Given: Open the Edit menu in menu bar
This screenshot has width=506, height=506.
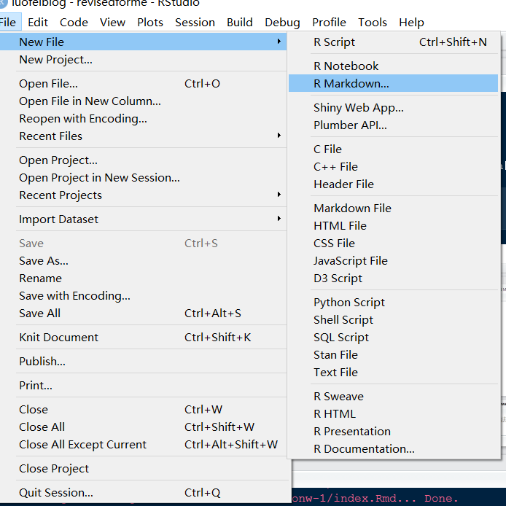Looking at the screenshot, I should tap(38, 23).
